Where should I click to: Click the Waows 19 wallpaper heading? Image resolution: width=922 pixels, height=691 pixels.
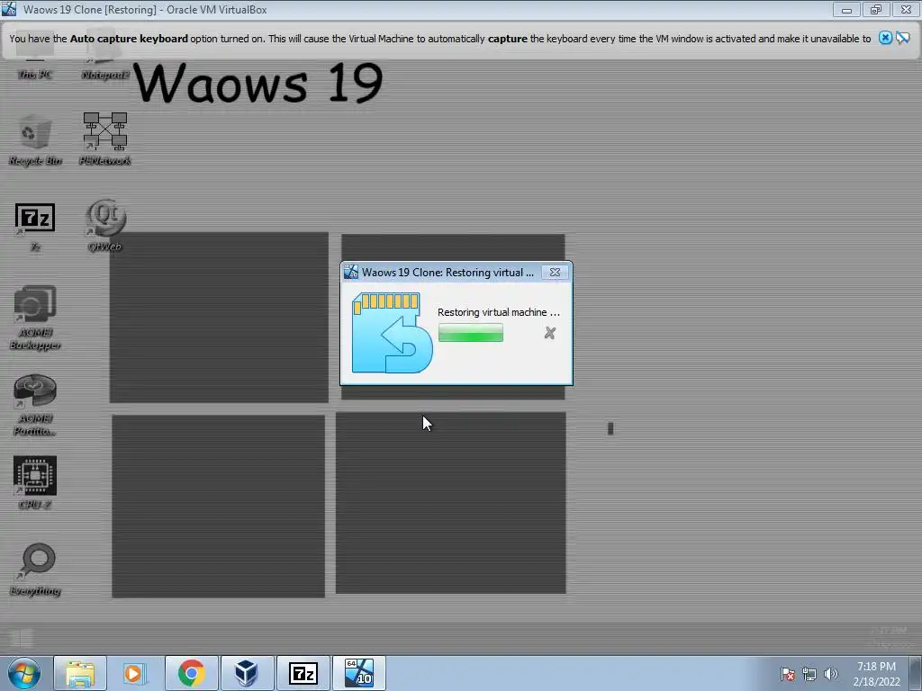tap(258, 82)
